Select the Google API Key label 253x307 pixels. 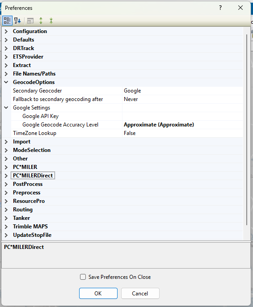click(x=41, y=116)
